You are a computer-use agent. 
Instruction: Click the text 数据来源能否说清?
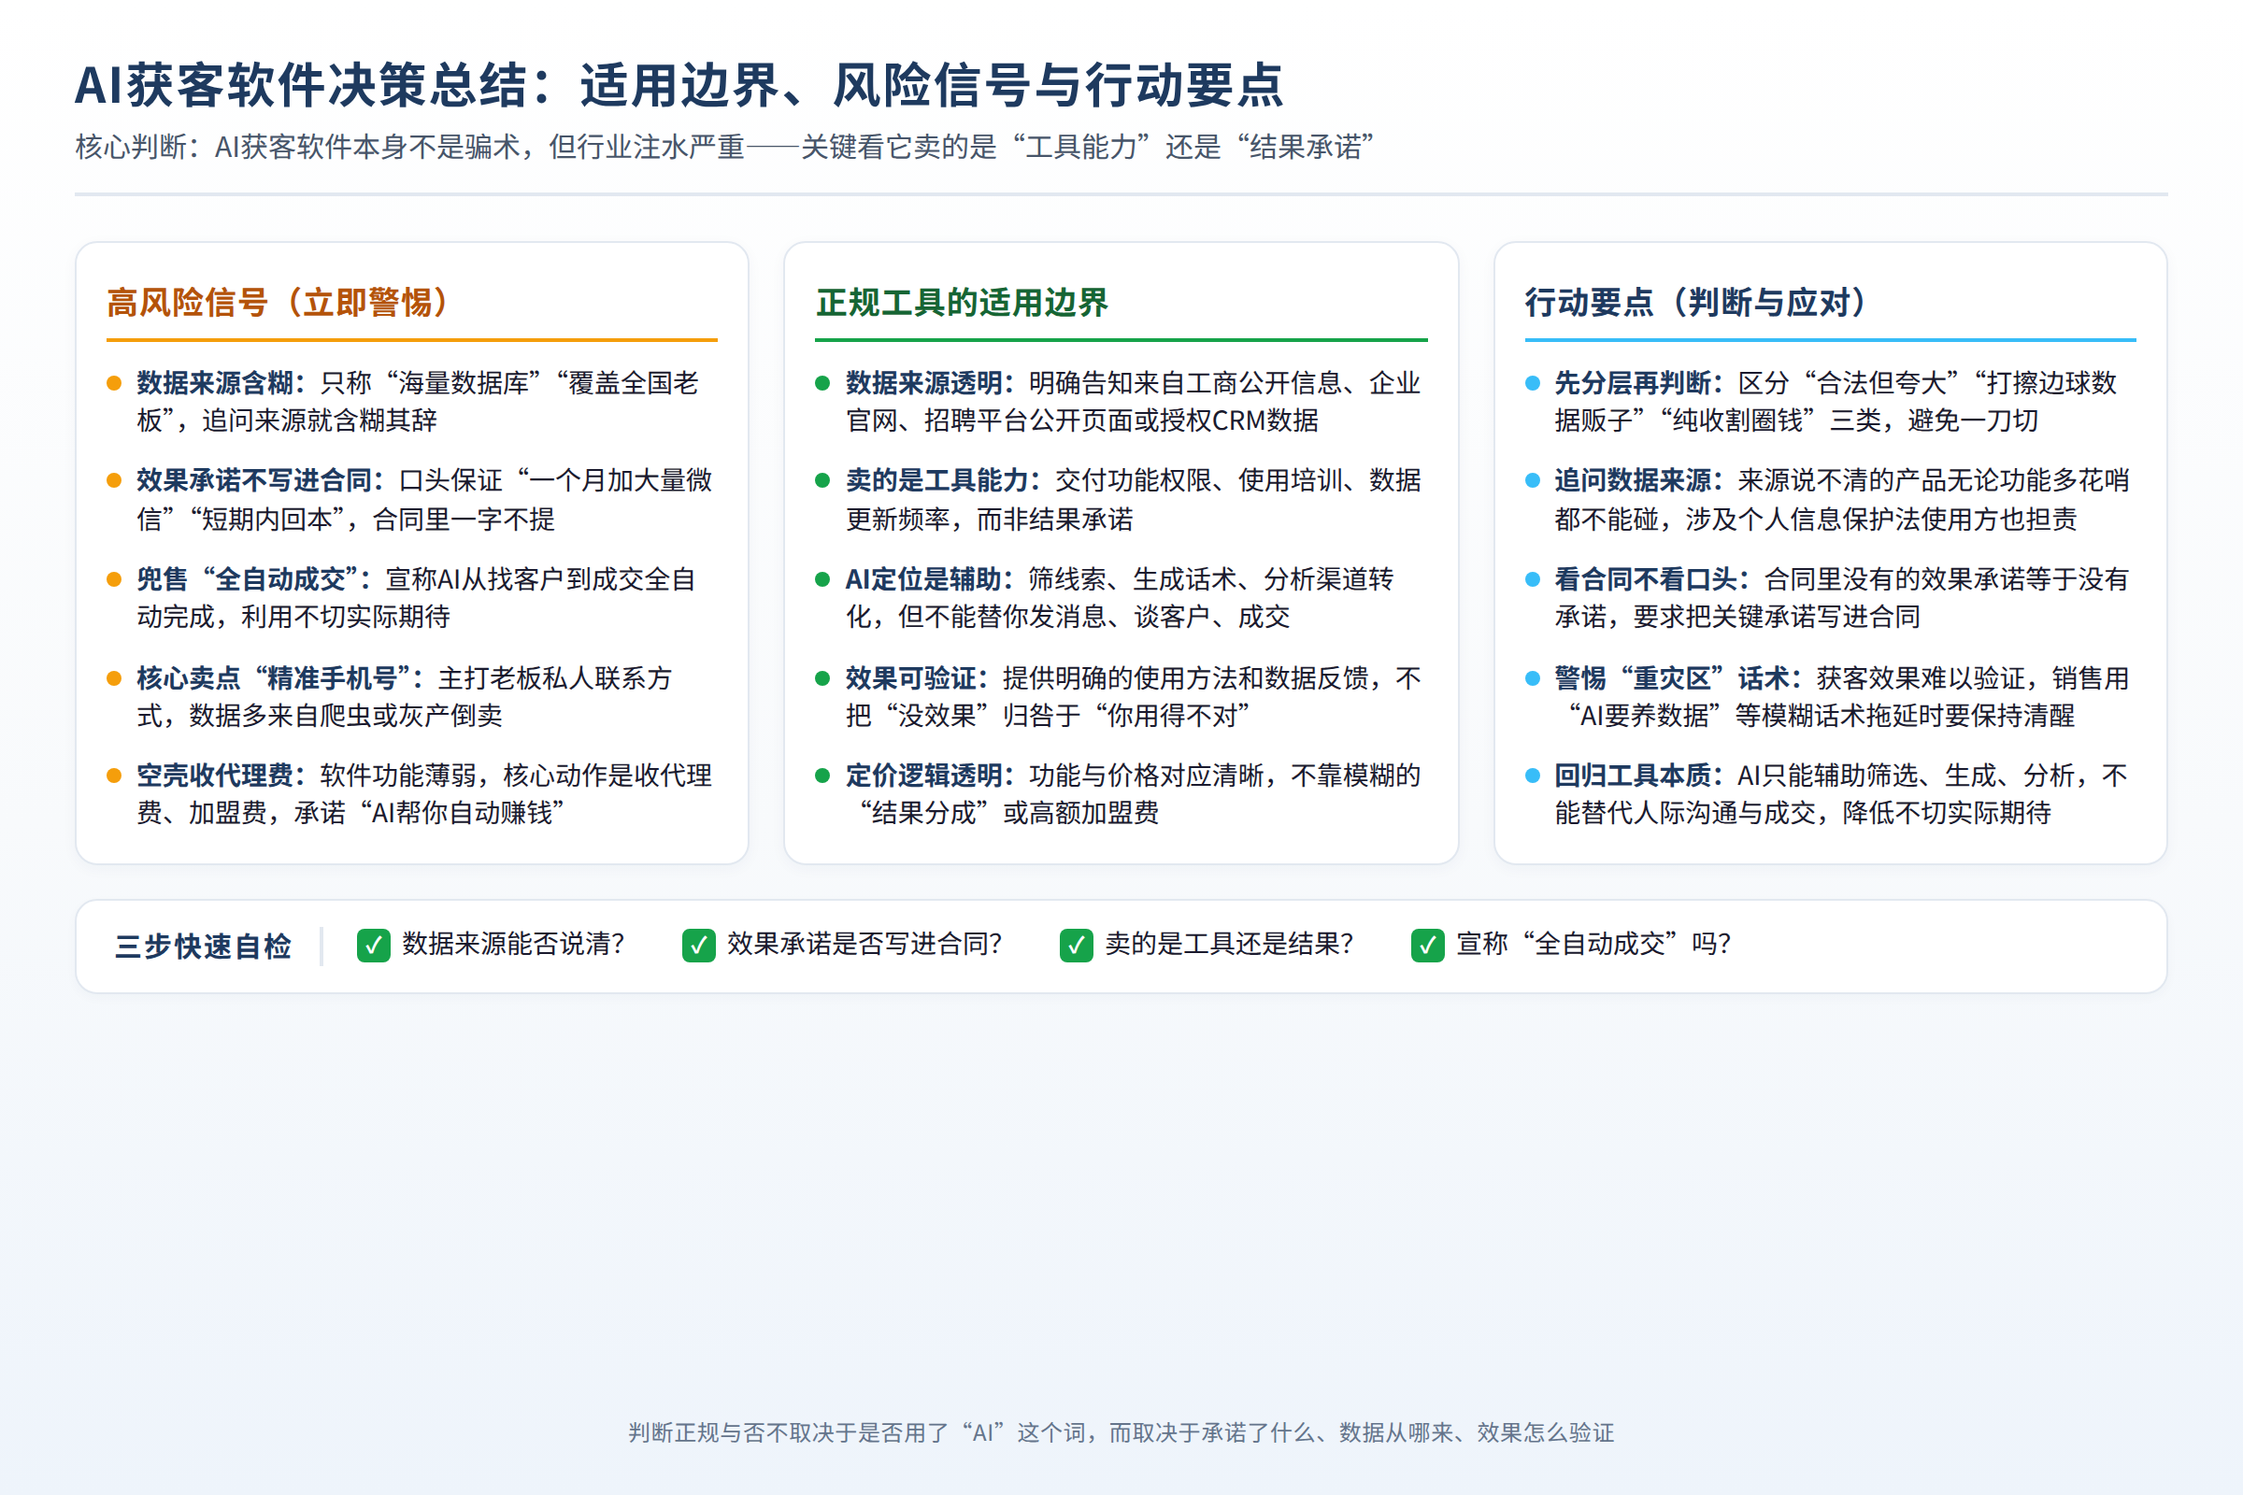tap(513, 944)
